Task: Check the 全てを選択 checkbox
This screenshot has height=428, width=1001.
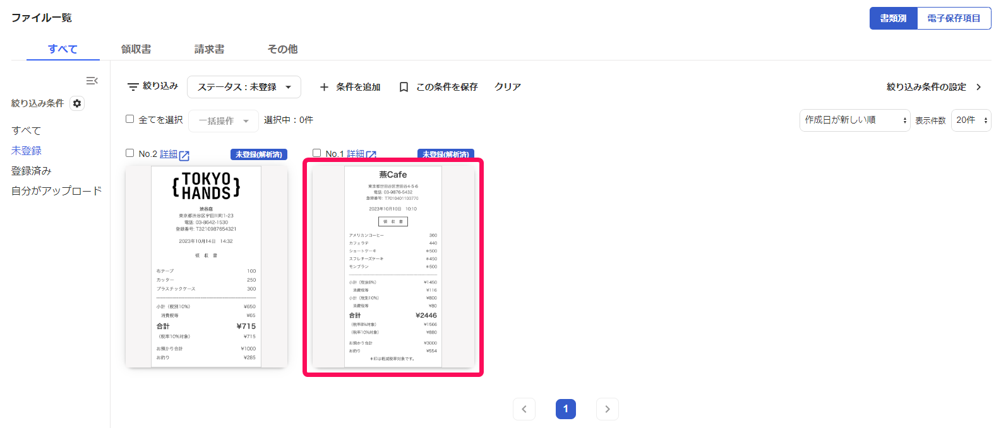Action: [x=130, y=119]
